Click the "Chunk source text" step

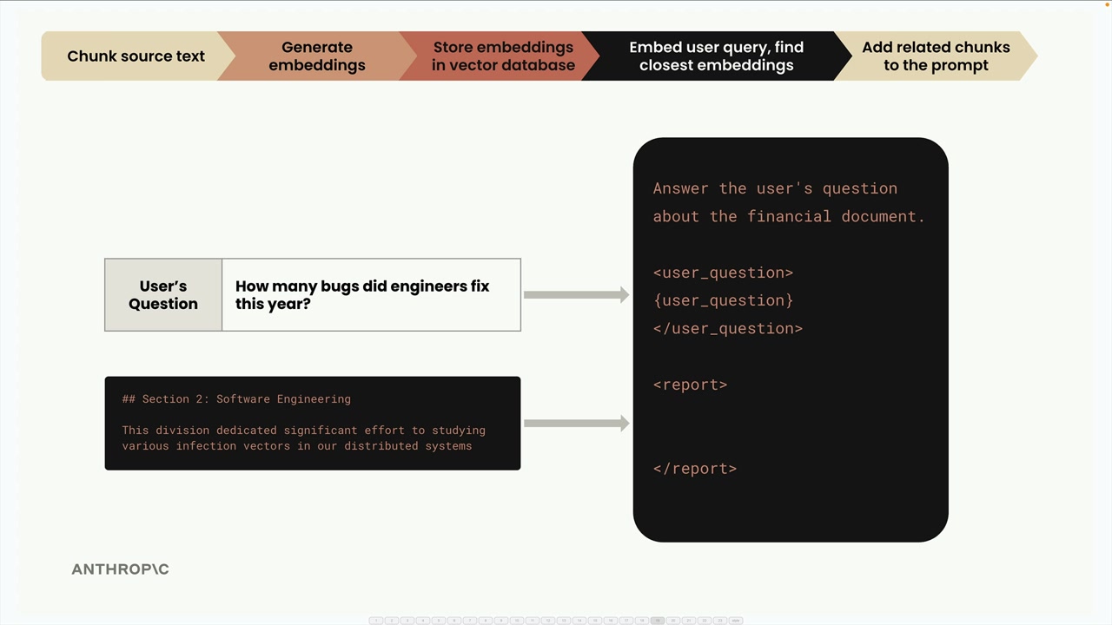click(x=136, y=56)
